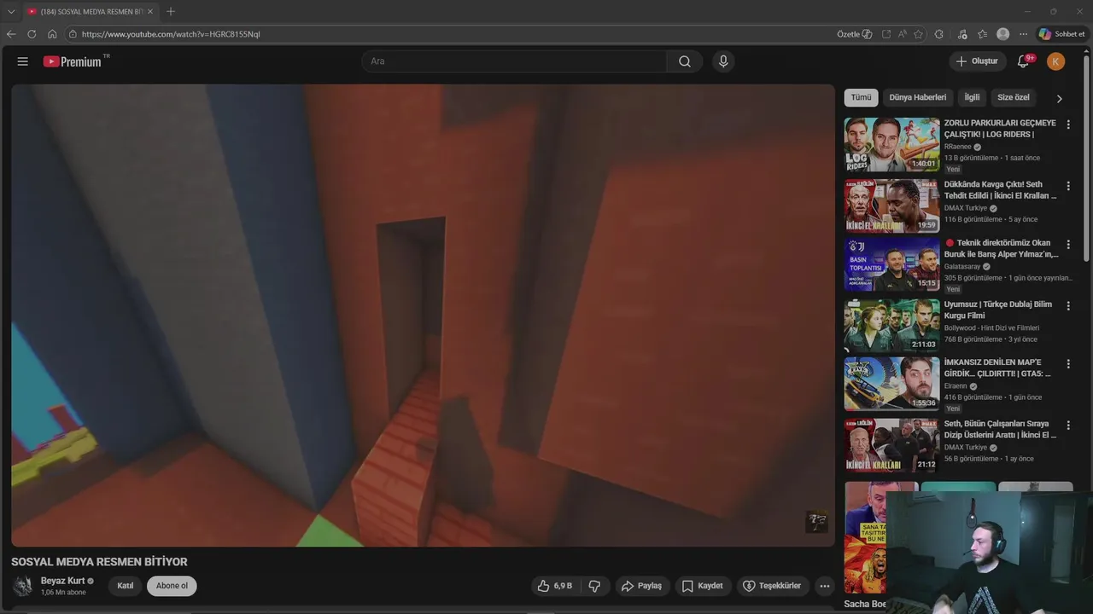Click the browser address bar URL
Image resolution: width=1093 pixels, height=614 pixels.
point(171,34)
